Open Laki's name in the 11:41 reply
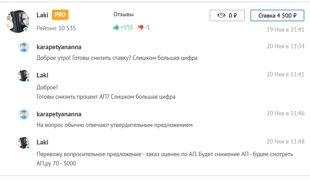Image resolution: width=310 pixels, height=180 pixels. pos(42,75)
